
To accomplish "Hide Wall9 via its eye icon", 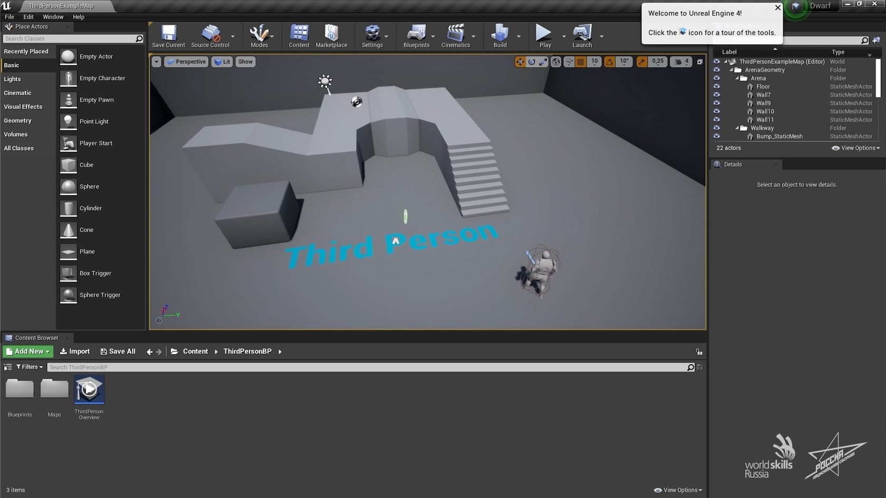I will [x=717, y=103].
